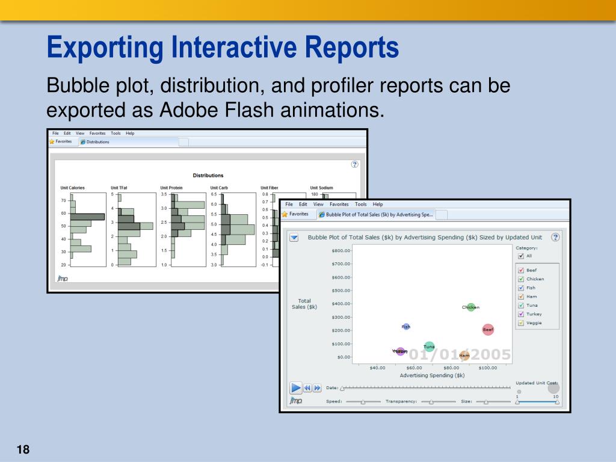Click the Favorites star in Distributions window

[x=52, y=141]
